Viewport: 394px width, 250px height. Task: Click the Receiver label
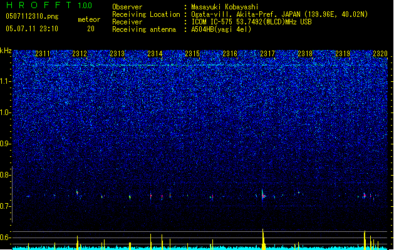[127, 22]
